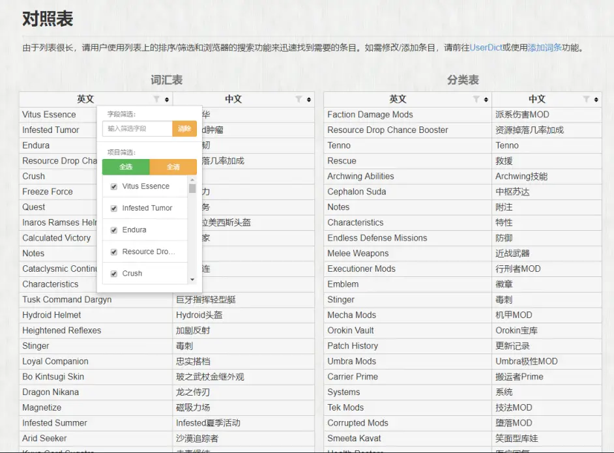Image resolution: width=614 pixels, height=453 pixels.
Task: Select the Quest cell in 词汇表
Action: tap(58, 207)
